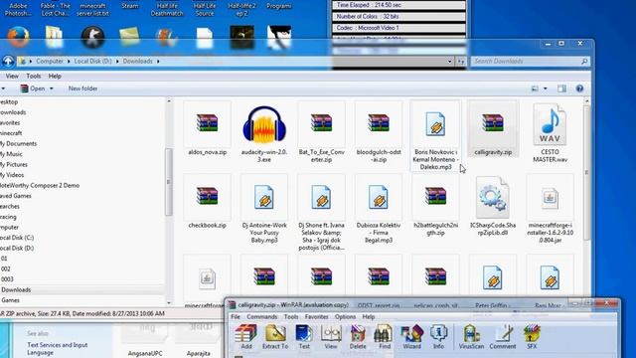The image size is (636, 358).
Task: Click Delete icon in WinRAR toolbar
Action: pos(358,337)
